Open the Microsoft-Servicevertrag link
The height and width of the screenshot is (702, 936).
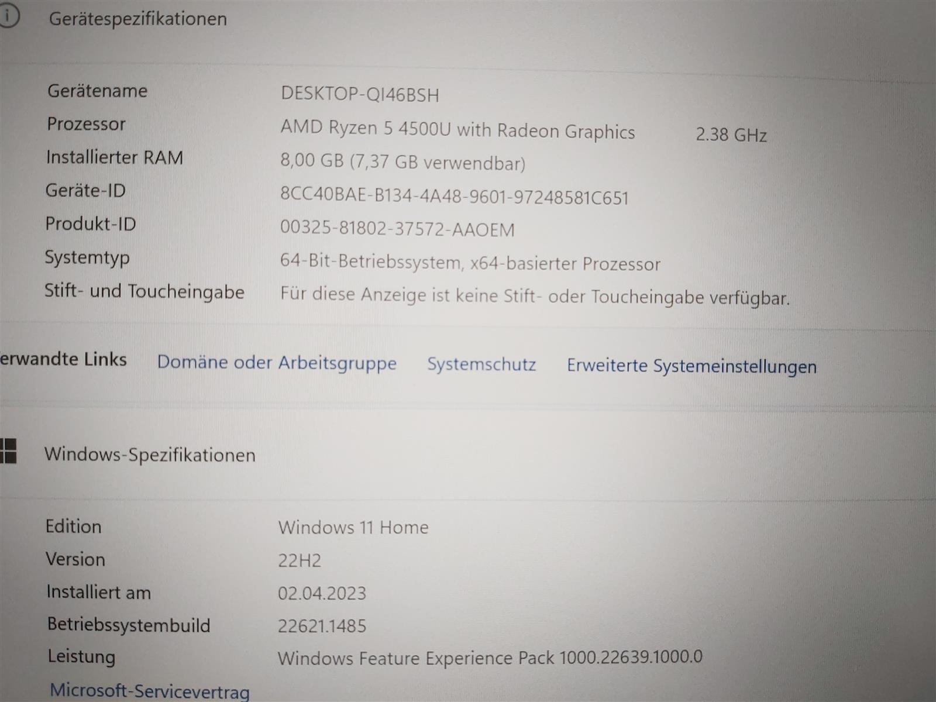[150, 691]
